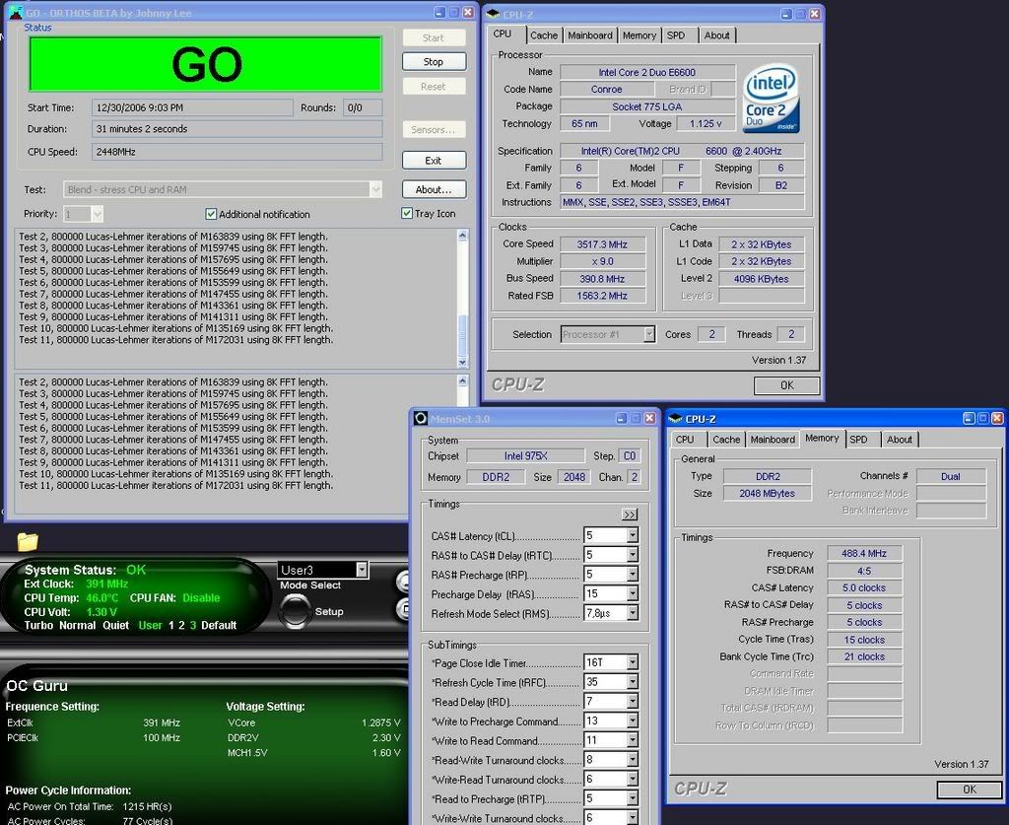The image size is (1009, 825).
Task: Click the Start Time field showing 12/30/2006 9:03 PM
Action: pyautogui.click(x=192, y=107)
